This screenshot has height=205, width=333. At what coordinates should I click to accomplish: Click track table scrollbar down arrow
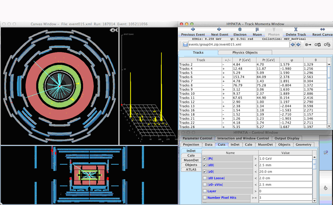pos(329,126)
